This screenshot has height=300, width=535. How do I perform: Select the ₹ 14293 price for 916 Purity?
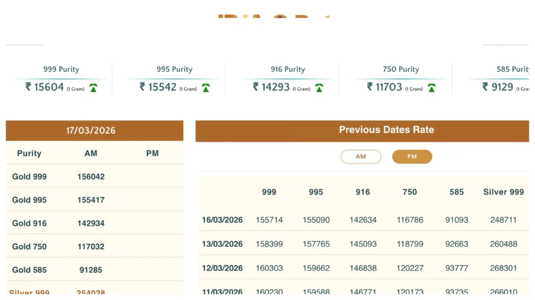point(271,87)
